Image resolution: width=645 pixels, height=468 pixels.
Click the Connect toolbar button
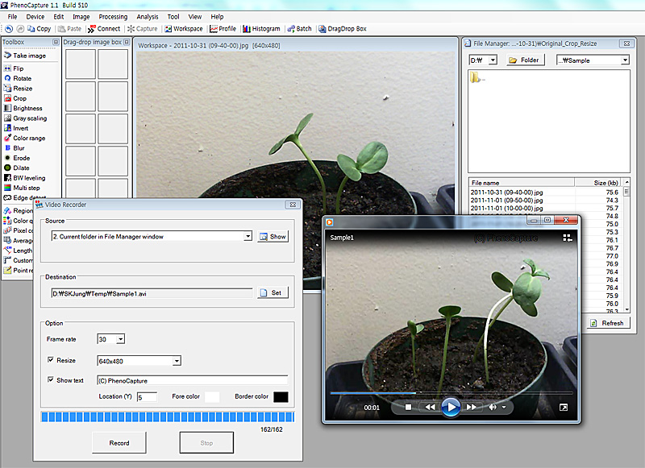click(103, 28)
